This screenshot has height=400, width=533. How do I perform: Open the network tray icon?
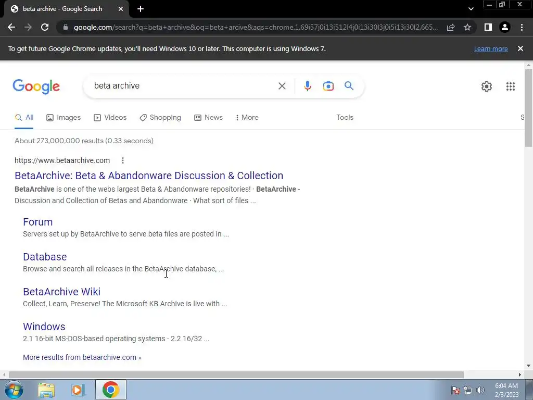[x=468, y=390]
